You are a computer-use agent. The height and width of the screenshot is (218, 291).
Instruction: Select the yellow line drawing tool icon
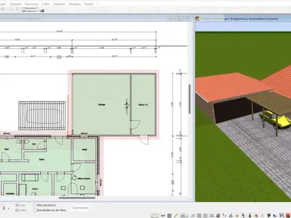pos(176,216)
